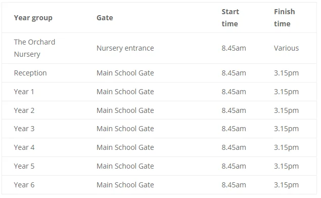This screenshot has width=321, height=198.
Task: Click the Start time column header
Action: point(230,18)
